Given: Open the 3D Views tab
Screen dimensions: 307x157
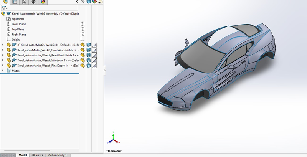Looking at the screenshot, I should pyautogui.click(x=37, y=155).
